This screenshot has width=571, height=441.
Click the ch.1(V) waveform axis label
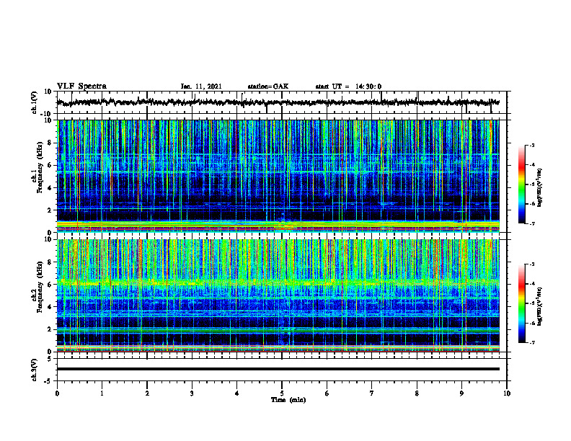click(x=35, y=102)
